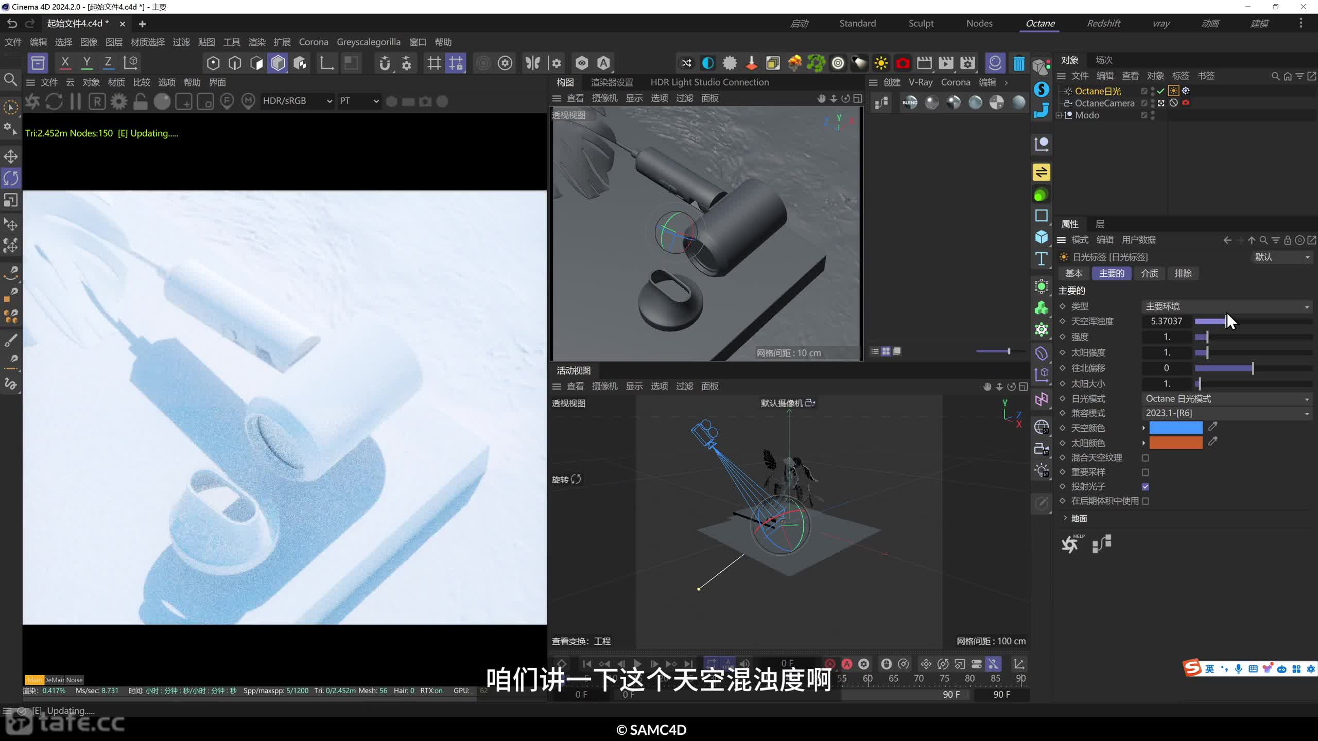This screenshot has height=741, width=1318.
Task: Open the HDR/sRGB dropdown
Action: (297, 101)
